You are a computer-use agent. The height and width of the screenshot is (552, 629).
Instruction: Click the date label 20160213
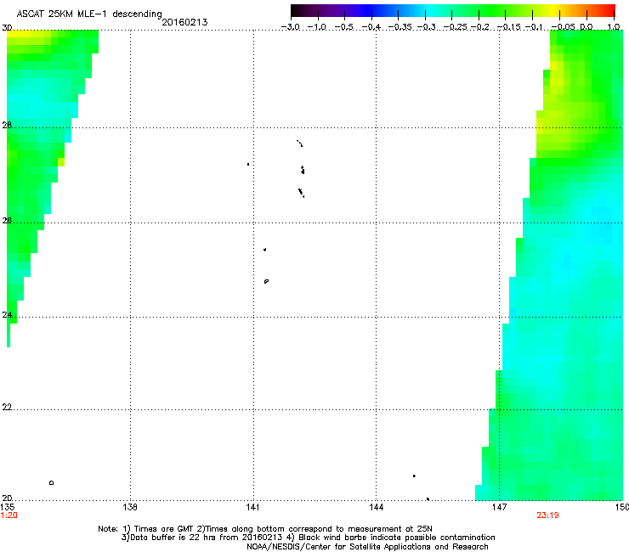(184, 22)
